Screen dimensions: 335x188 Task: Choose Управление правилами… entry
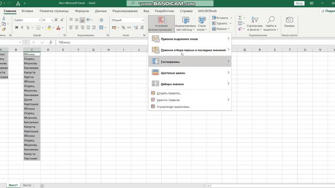[189, 107]
